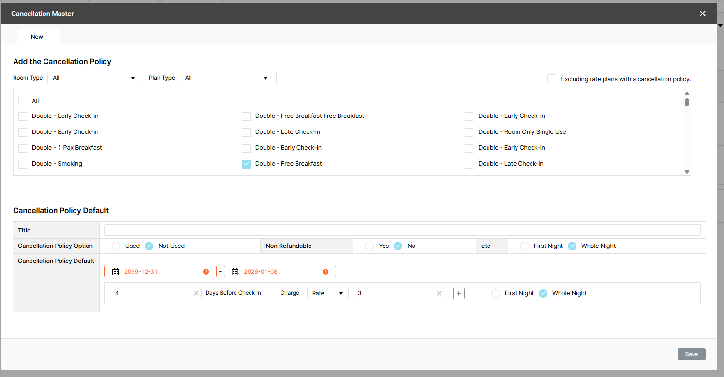Open the start date calendar icon
Viewport: 724px width, 377px height.
pos(116,272)
